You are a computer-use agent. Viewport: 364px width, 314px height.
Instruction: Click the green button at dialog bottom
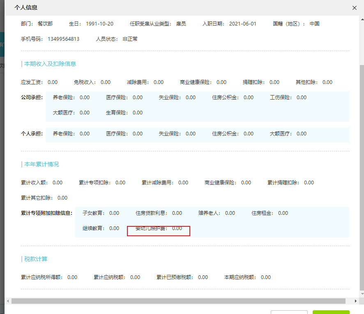331,312
